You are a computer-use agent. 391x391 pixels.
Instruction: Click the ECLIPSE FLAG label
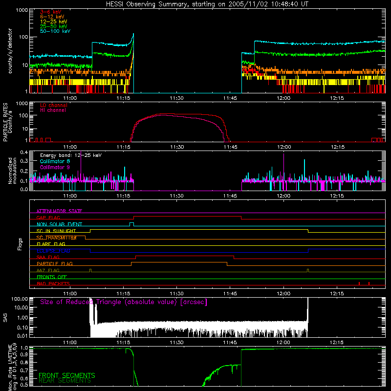point(53,251)
